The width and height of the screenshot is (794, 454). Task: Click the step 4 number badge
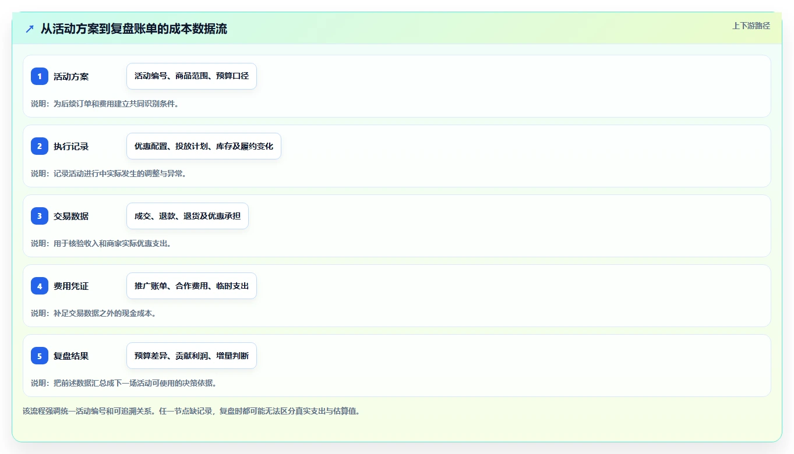coord(40,286)
